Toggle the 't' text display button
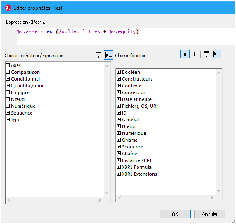236x224 pixels. [194, 54]
